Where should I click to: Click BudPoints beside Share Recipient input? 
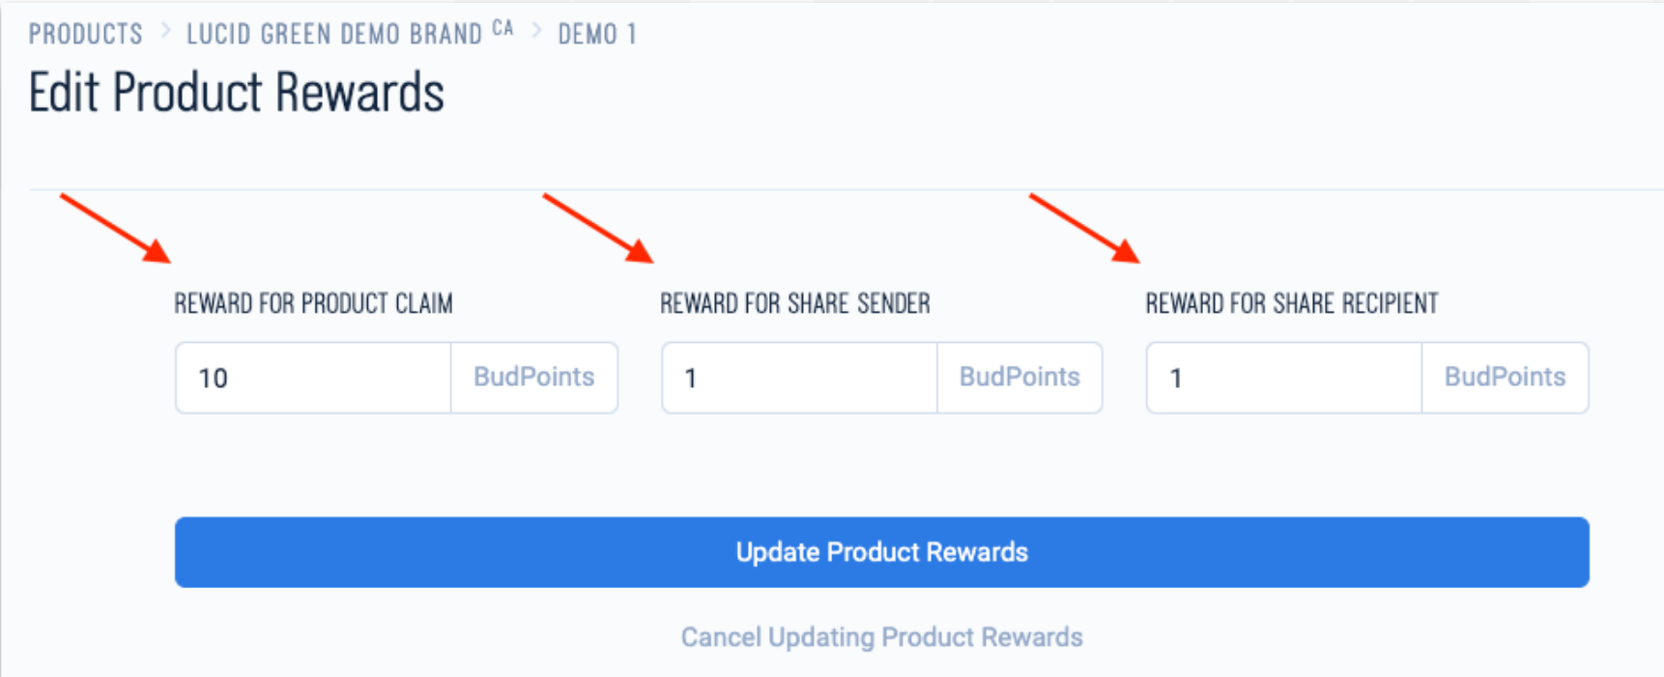point(1506,378)
